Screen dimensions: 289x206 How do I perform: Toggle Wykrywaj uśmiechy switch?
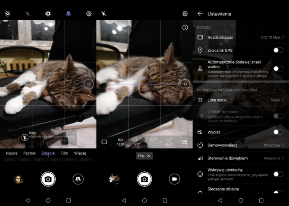[x=278, y=174]
